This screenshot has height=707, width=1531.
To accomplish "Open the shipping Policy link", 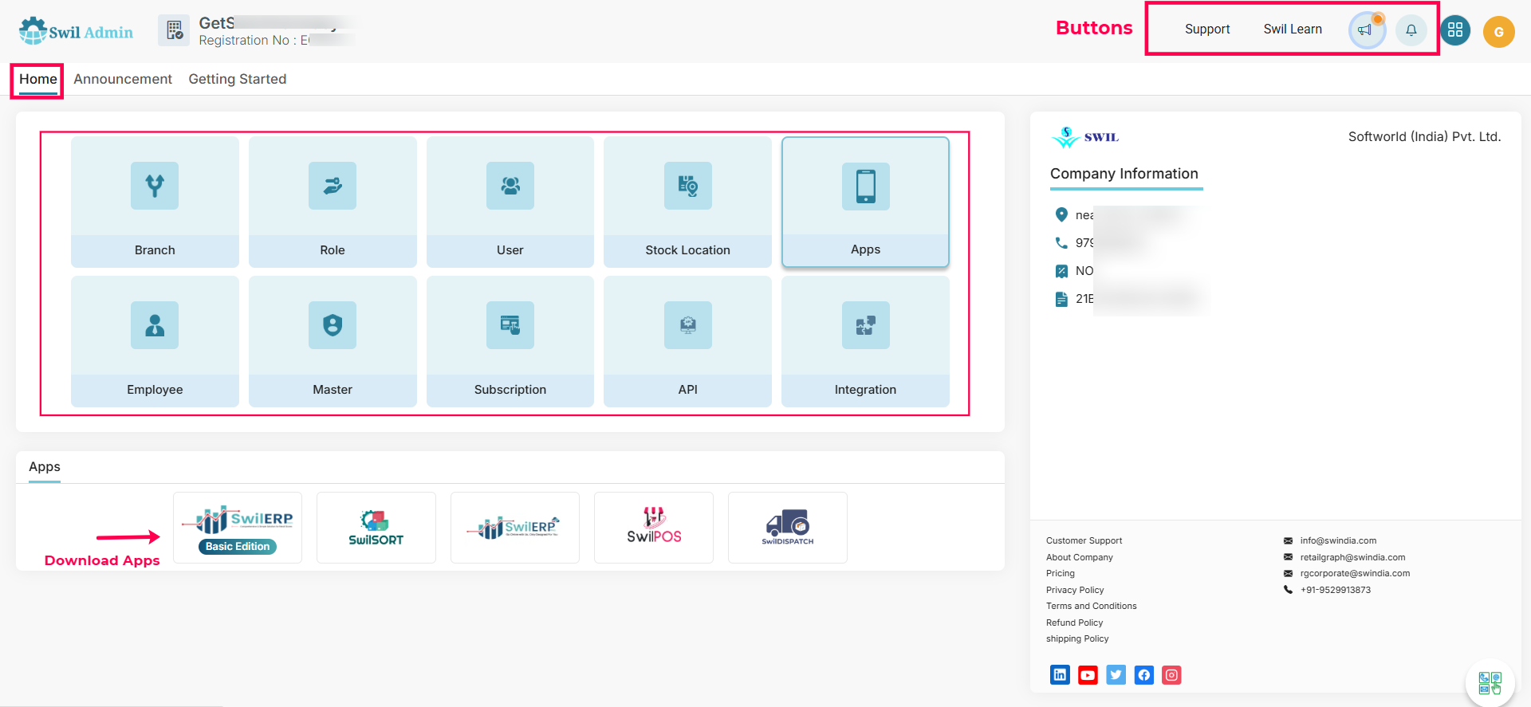I will (1077, 638).
